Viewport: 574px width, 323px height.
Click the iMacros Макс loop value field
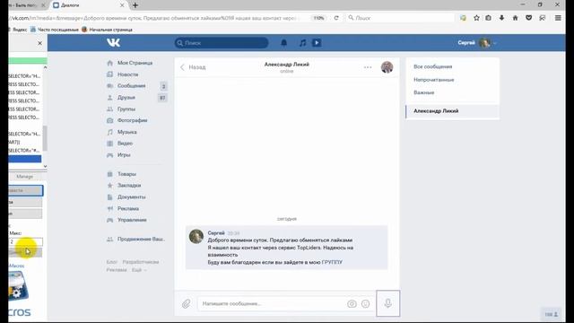(26, 241)
